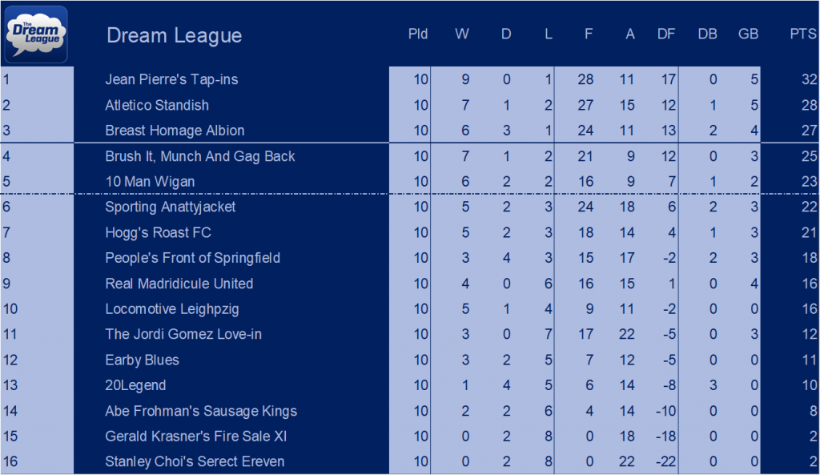Select Locomotive Leighpzig team name
Image resolution: width=820 pixels, height=475 pixels.
(x=172, y=309)
